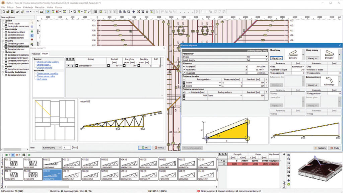Open file using folder toolbar icon
Viewport: 343px width, 193px height.
tap(8, 12)
